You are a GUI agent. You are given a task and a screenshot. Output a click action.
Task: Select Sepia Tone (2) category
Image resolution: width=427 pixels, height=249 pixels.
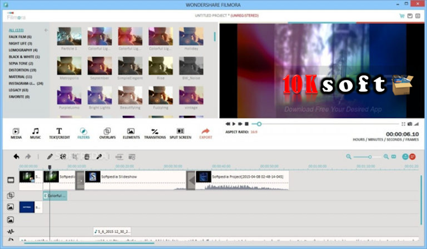click(x=21, y=63)
